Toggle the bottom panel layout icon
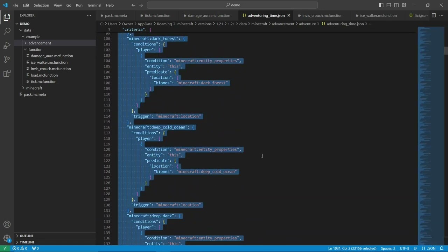 pyautogui.click(x=389, y=5)
